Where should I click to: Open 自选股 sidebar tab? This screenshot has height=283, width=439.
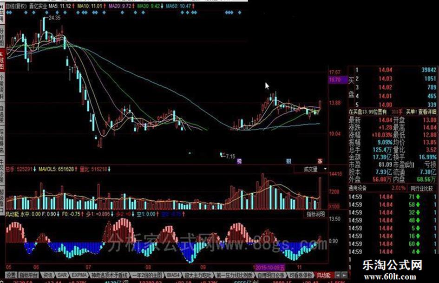pos(2,114)
